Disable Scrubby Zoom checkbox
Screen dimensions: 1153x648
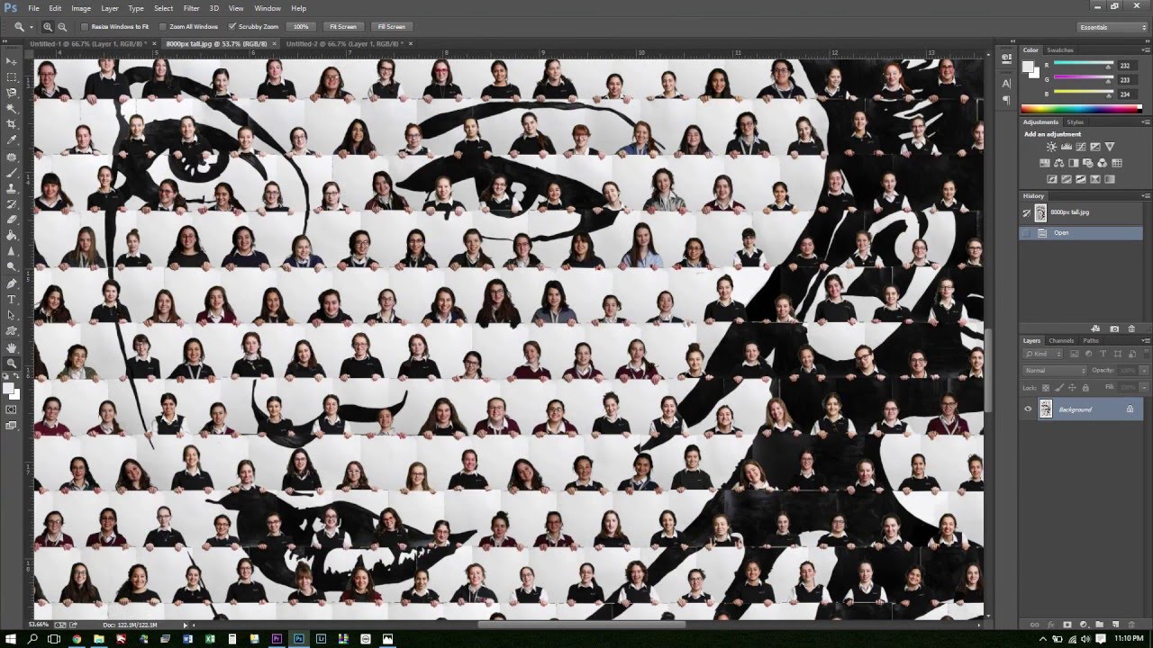pos(232,27)
